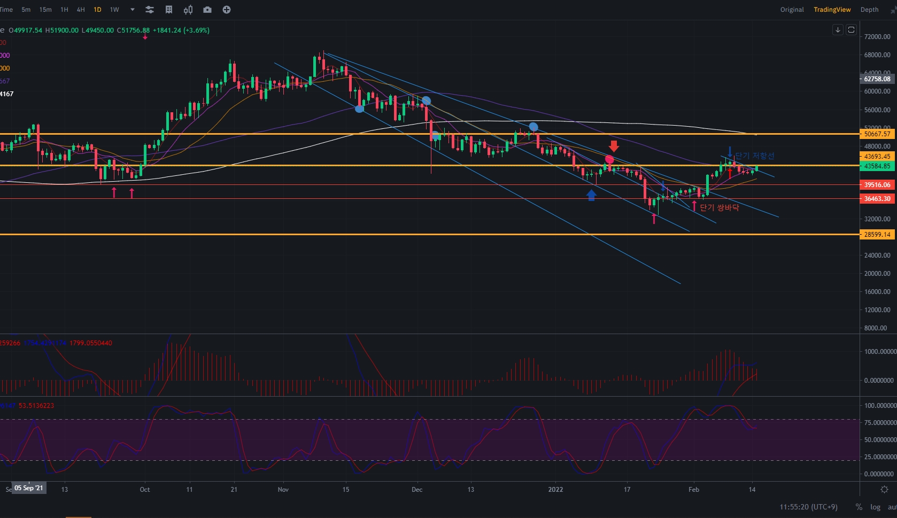Toggle percentage scale mode
Image resolution: width=897 pixels, height=518 pixels.
(859, 507)
